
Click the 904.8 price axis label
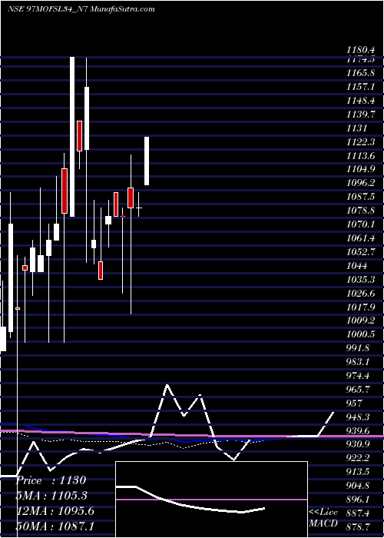359,486
